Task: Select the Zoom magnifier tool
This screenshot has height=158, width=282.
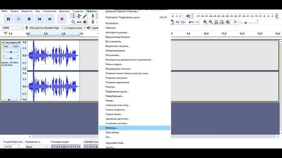Action: tap(73, 22)
